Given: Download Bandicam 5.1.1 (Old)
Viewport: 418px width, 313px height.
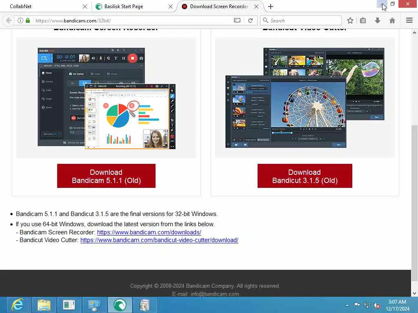Looking at the screenshot, I should [x=106, y=176].
